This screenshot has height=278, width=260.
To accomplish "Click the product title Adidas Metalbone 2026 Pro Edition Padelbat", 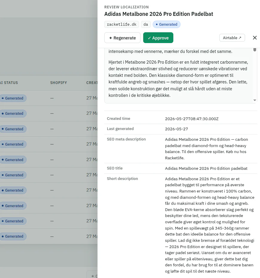I will (x=159, y=14).
